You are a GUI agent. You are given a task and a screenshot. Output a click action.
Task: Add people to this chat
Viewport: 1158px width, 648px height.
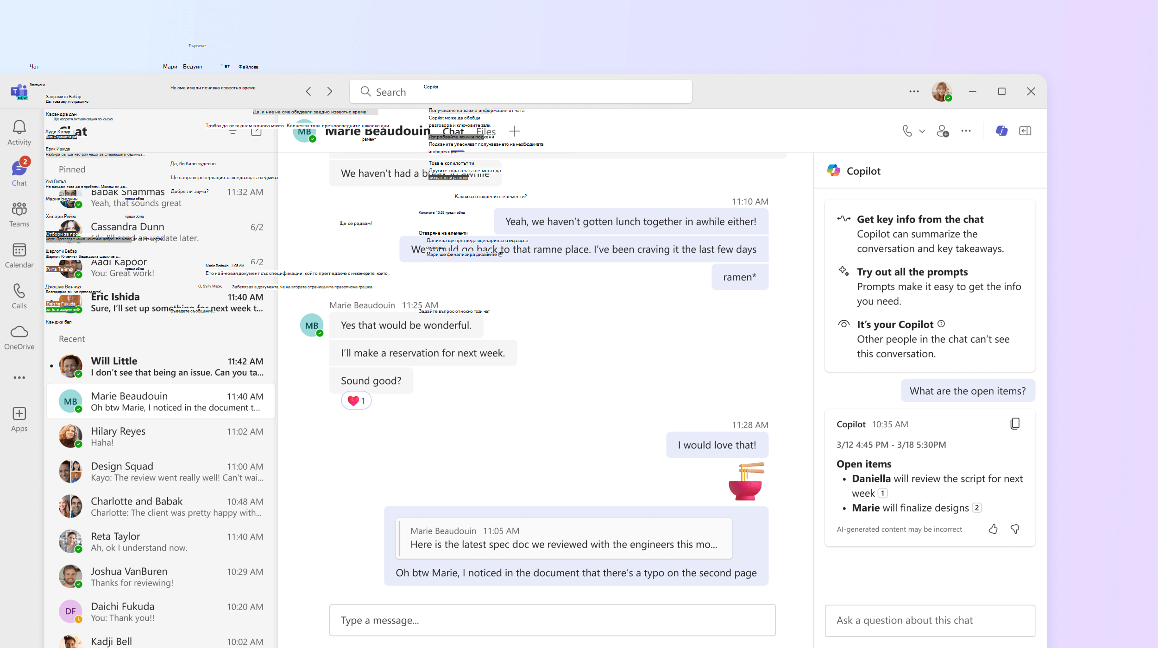[x=943, y=131]
